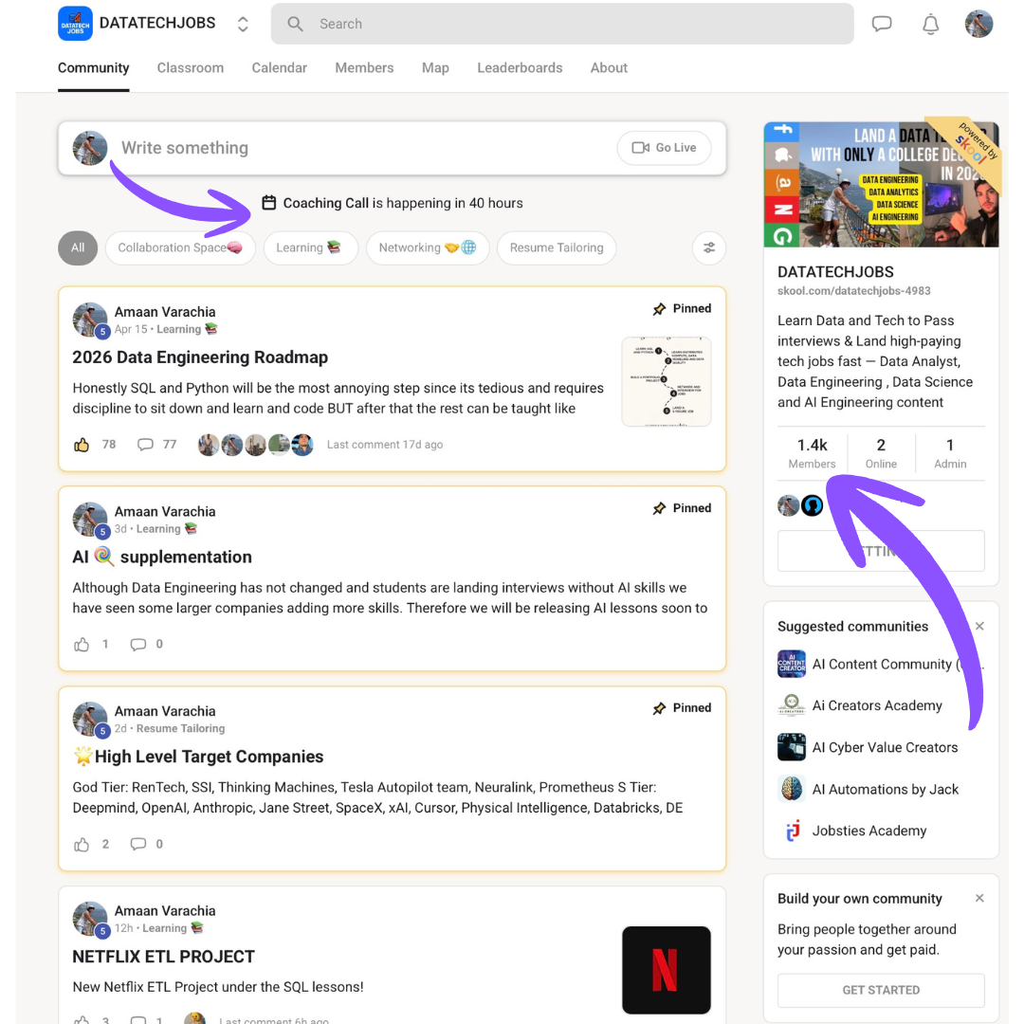
Task: Open the 2026 Data Engineering Roadmap post
Action: coord(200,357)
